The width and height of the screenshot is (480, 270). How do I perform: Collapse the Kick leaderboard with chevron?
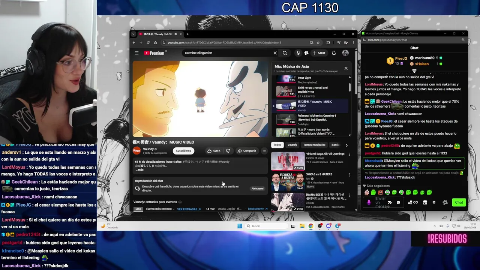pyautogui.click(x=414, y=71)
